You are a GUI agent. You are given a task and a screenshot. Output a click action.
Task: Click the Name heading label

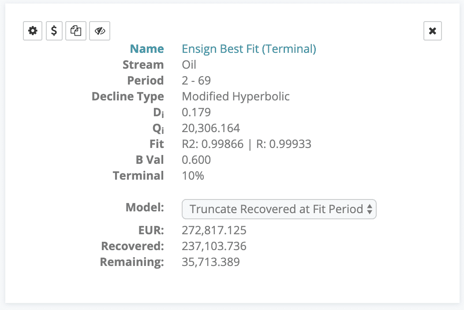pos(147,49)
